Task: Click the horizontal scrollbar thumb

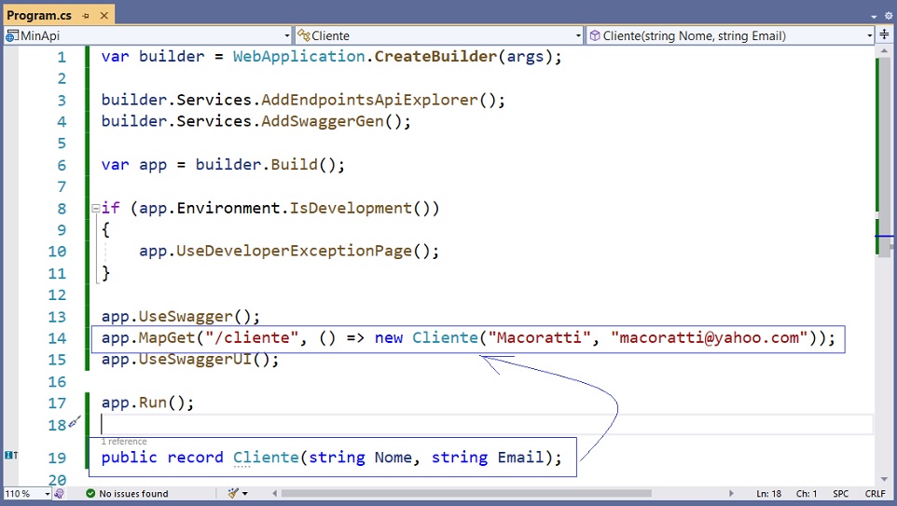Action: tap(466, 493)
